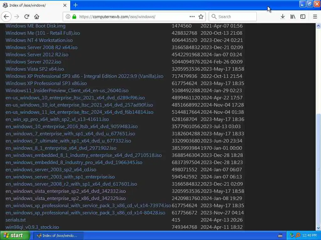Toggle the sidebars icon

coord(303,17)
